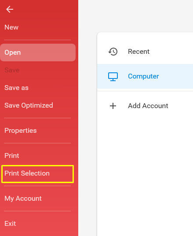Select Save as in the sidebar
The height and width of the screenshot is (236, 193).
coord(16,88)
